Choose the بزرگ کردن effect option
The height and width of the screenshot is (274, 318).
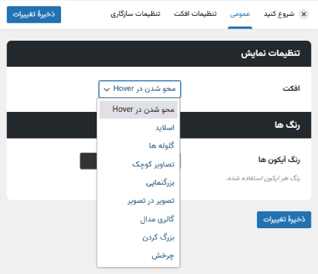[138, 237]
